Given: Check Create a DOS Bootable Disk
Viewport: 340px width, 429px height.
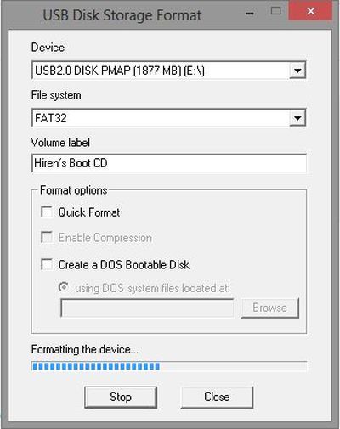Looking at the screenshot, I should pyautogui.click(x=47, y=264).
